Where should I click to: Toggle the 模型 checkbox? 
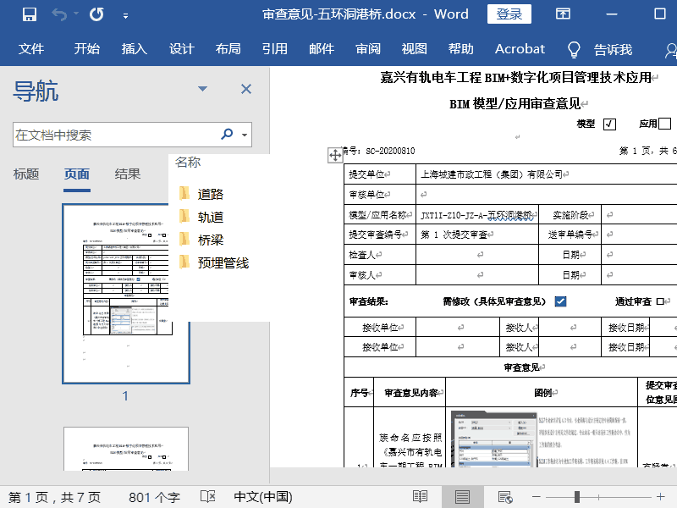[609, 124]
